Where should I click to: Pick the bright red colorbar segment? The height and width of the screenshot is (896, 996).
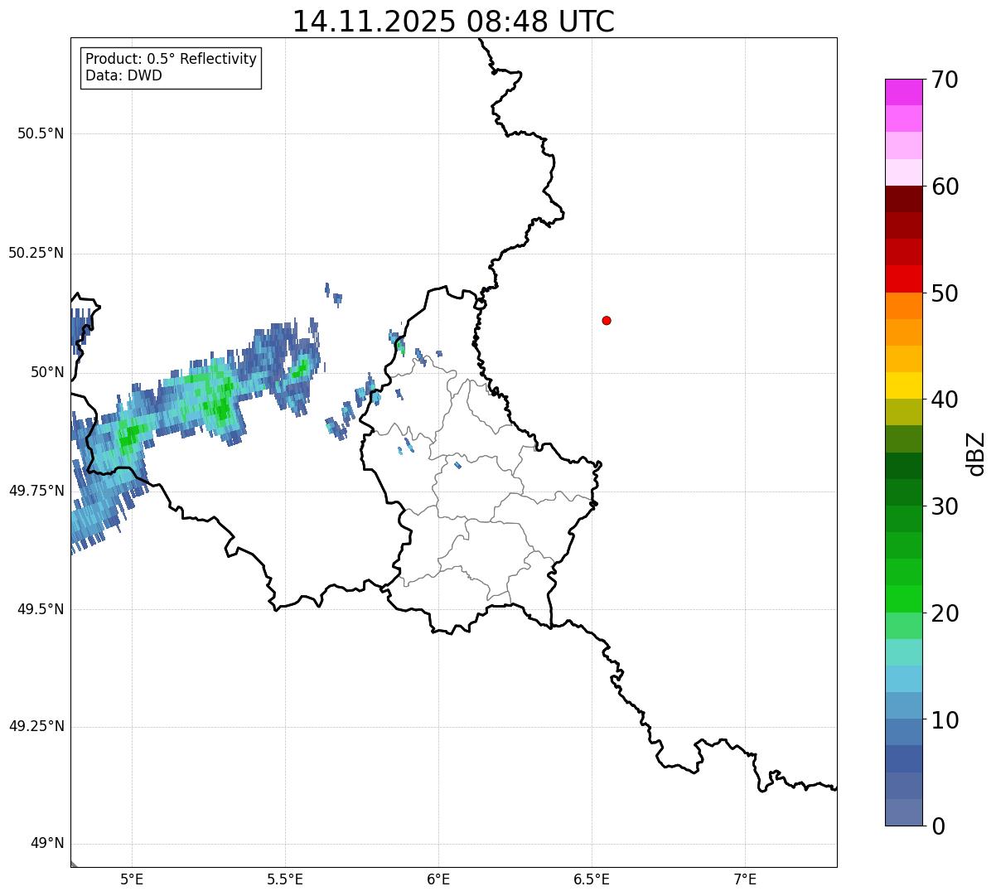[903, 279]
